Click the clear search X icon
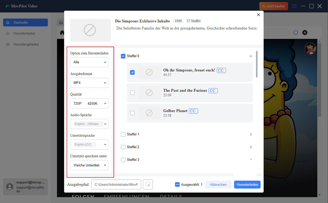Screen dimensions: 328x203 pos(305,33)
